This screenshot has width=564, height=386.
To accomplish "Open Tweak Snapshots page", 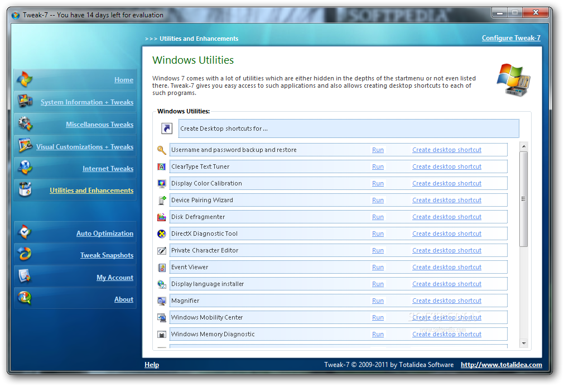I will coord(107,255).
